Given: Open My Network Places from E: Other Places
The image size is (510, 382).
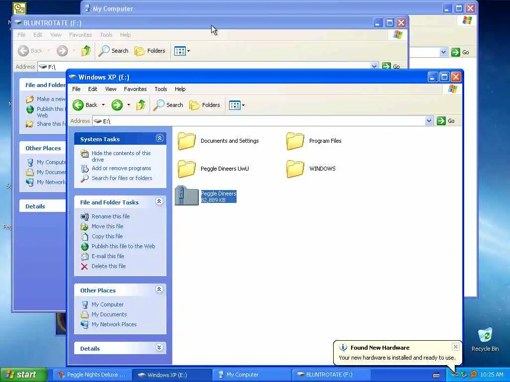Looking at the screenshot, I should tap(114, 324).
